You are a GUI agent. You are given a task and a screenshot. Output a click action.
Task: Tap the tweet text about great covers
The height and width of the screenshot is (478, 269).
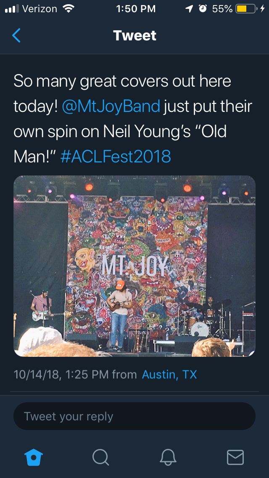(122, 81)
